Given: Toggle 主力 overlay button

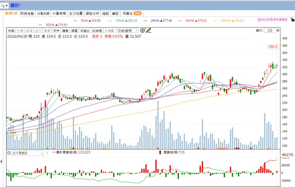Looking at the screenshot, I should (38, 31).
